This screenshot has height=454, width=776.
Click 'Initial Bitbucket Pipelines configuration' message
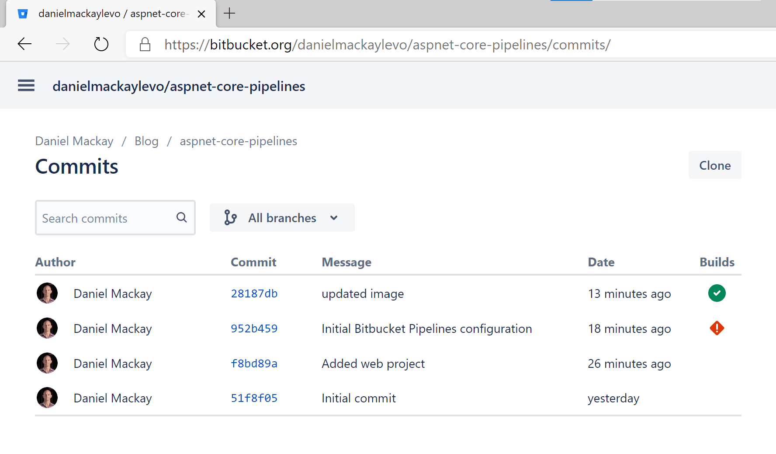[x=427, y=328]
